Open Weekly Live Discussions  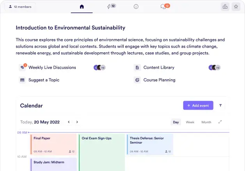click(52, 68)
